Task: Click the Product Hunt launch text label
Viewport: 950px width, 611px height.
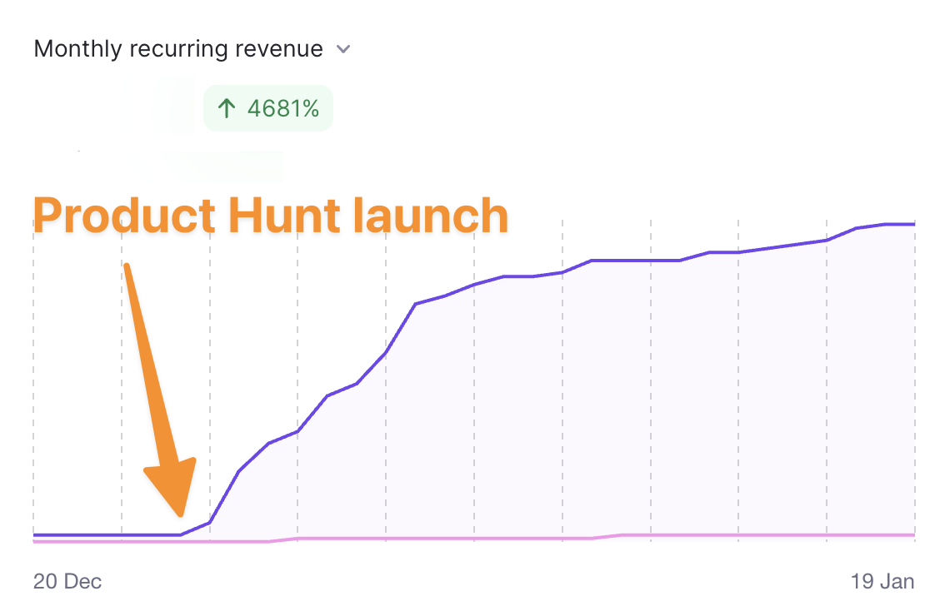Action: (270, 215)
